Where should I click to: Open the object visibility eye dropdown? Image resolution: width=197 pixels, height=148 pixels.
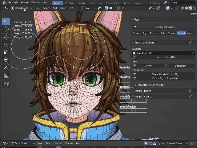click(x=151, y=8)
